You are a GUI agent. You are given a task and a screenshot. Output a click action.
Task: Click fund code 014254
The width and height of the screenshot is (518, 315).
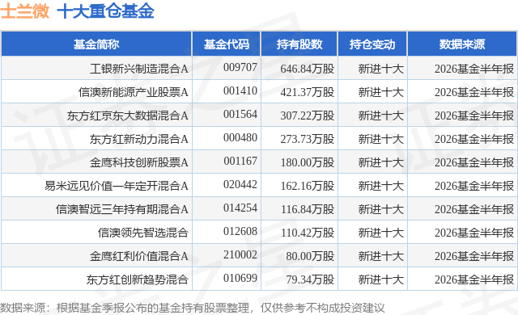[240, 208]
